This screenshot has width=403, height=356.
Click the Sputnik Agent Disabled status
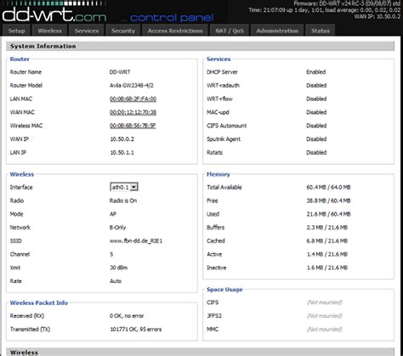pyautogui.click(x=316, y=139)
